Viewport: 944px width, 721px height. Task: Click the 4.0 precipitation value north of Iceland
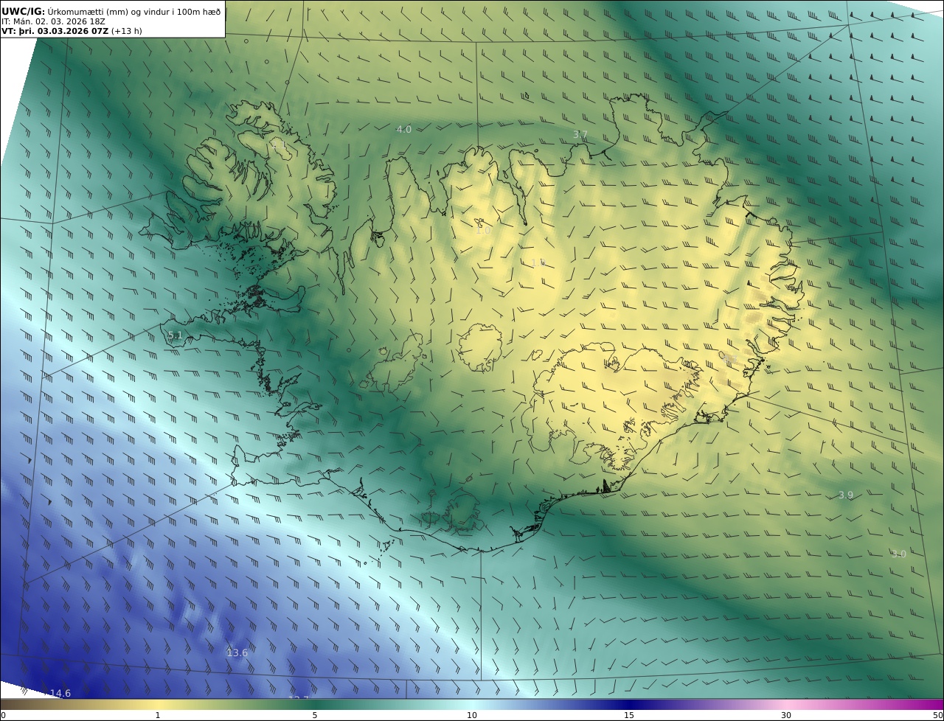click(404, 130)
